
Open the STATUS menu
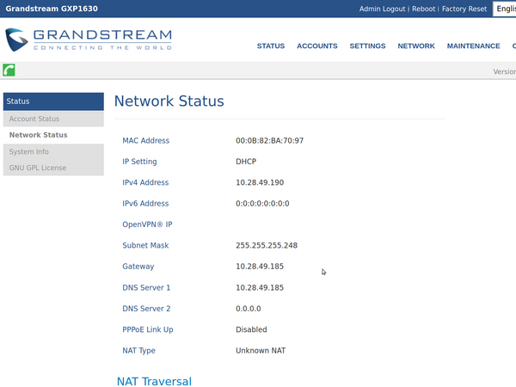coord(271,46)
